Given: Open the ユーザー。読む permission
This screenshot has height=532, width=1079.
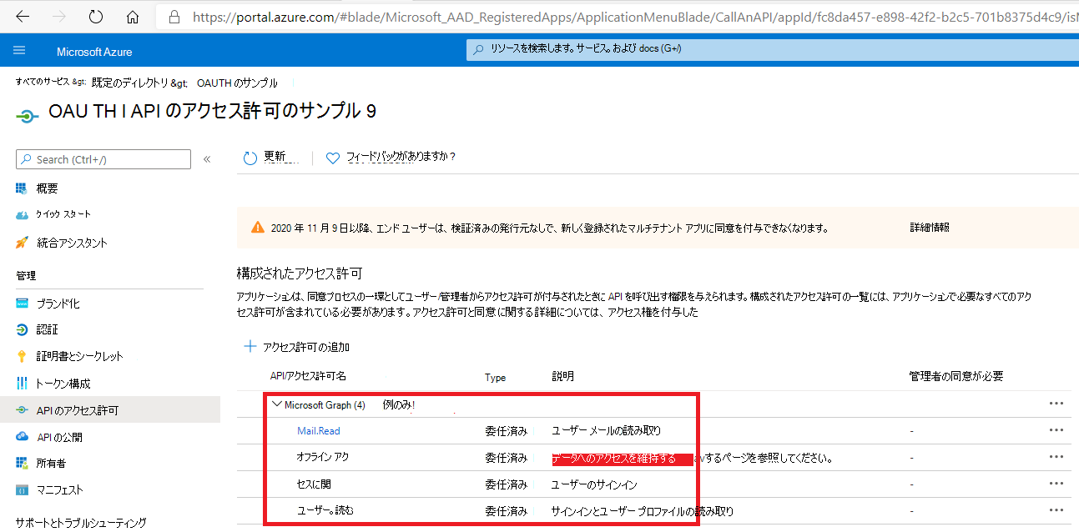Looking at the screenshot, I should [x=325, y=510].
